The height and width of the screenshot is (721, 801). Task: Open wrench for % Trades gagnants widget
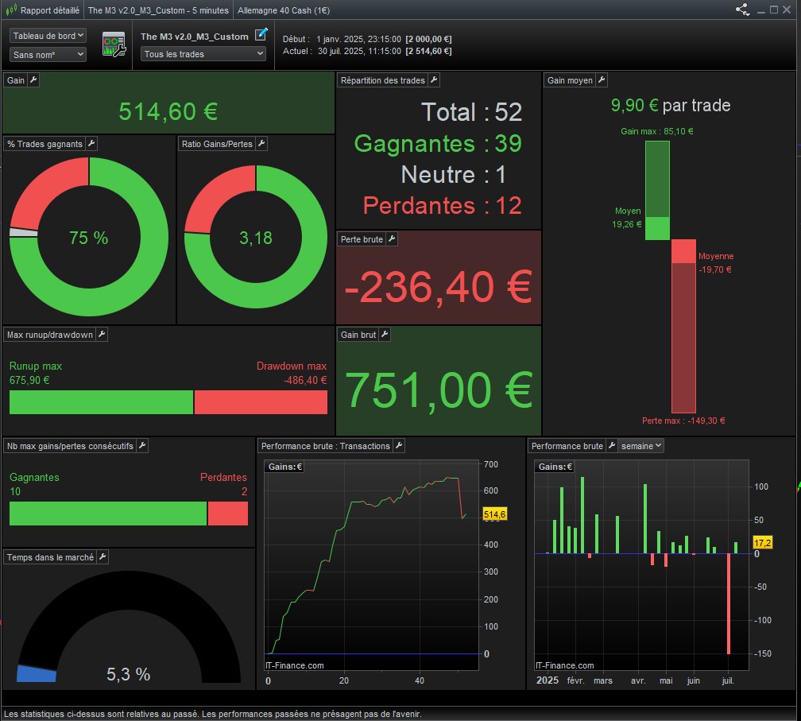91,144
